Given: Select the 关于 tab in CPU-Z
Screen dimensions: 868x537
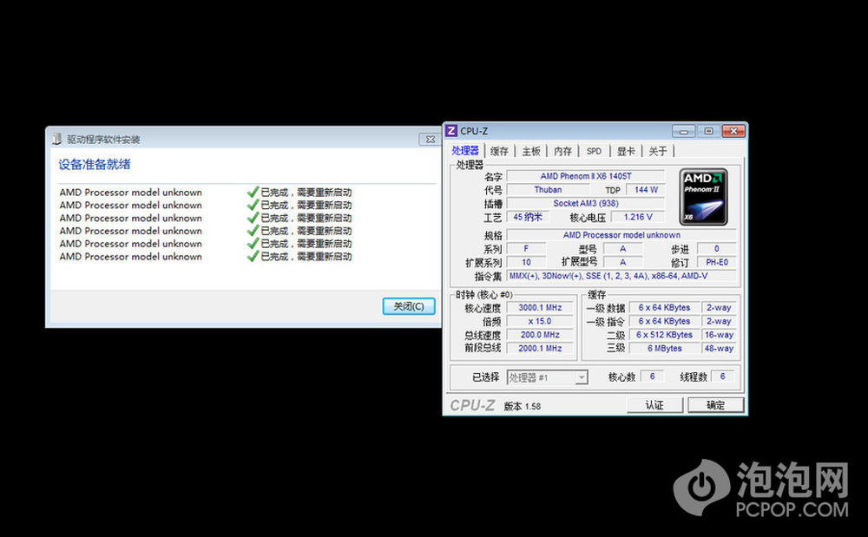Looking at the screenshot, I should [658, 151].
